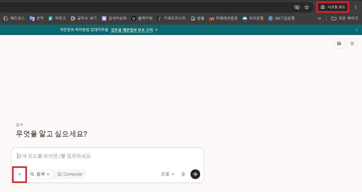This screenshot has height=192, width=362.
Task: Close the privacy policy banner
Action: click(x=357, y=30)
